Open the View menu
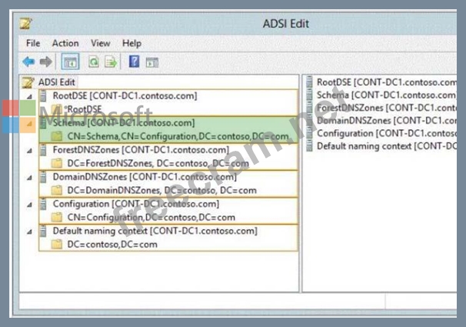The width and height of the screenshot is (466, 327). point(101,43)
